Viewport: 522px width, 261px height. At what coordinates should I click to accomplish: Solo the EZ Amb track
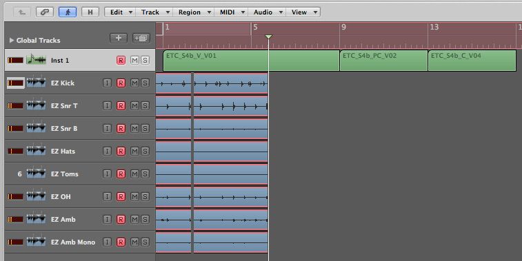(x=145, y=219)
